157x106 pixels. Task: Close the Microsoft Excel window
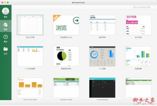pyautogui.click(x=2, y=2)
